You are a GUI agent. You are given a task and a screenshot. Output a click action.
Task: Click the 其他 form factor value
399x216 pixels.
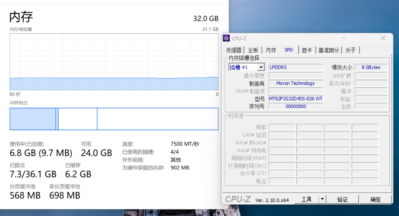175,160
